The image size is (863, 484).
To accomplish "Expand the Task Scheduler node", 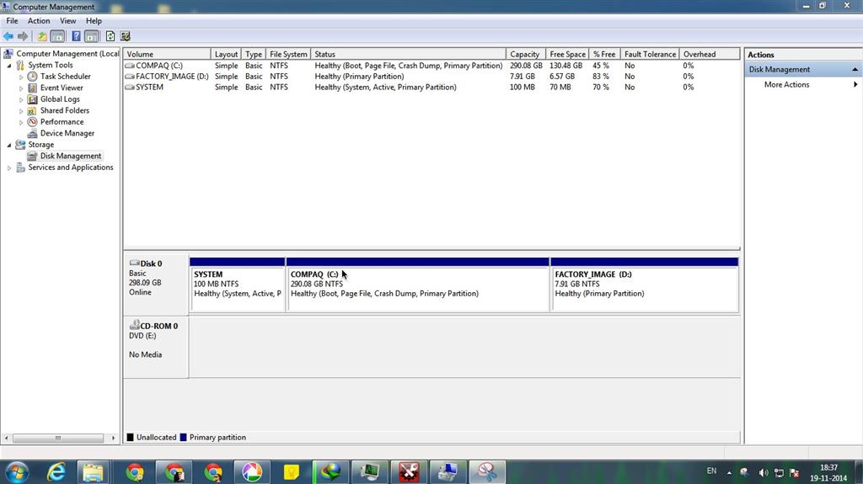I will tap(21, 77).
